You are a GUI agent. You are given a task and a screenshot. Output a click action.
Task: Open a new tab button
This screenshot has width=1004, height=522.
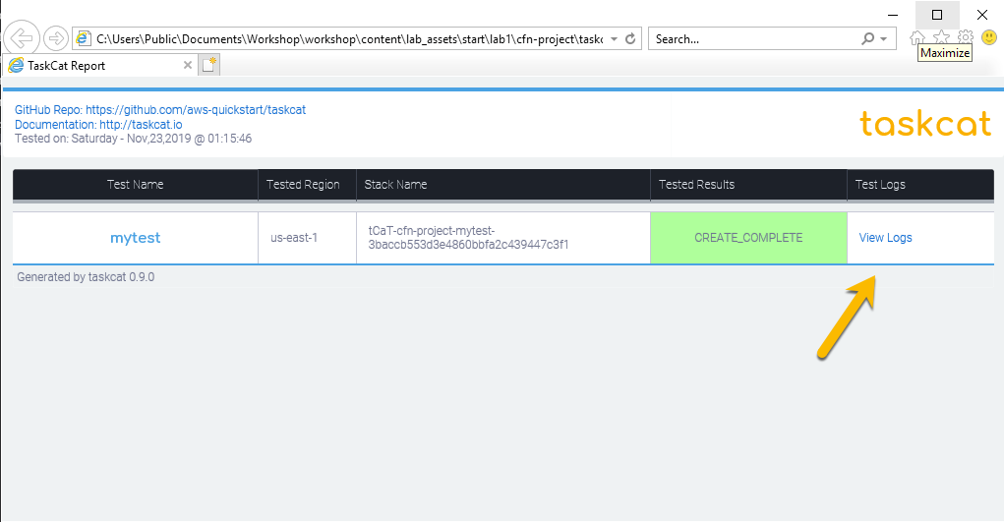(x=208, y=65)
